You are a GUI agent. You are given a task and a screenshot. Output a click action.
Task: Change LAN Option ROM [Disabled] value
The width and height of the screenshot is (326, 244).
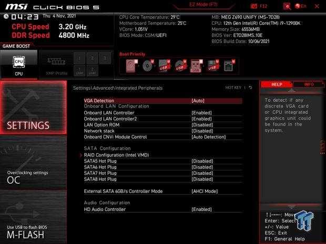(202, 125)
